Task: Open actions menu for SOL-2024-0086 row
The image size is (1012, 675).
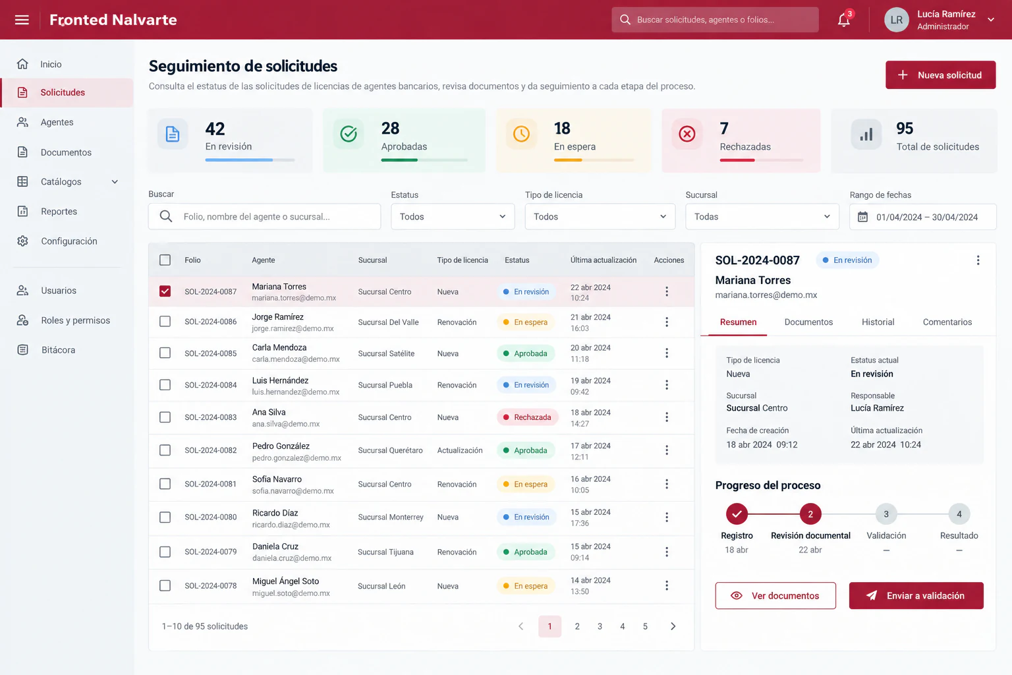Action: 667,322
